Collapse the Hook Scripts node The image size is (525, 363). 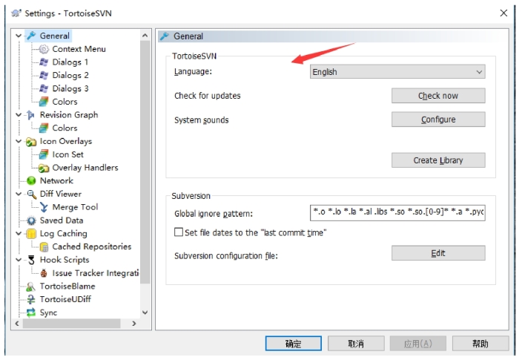click(x=19, y=260)
